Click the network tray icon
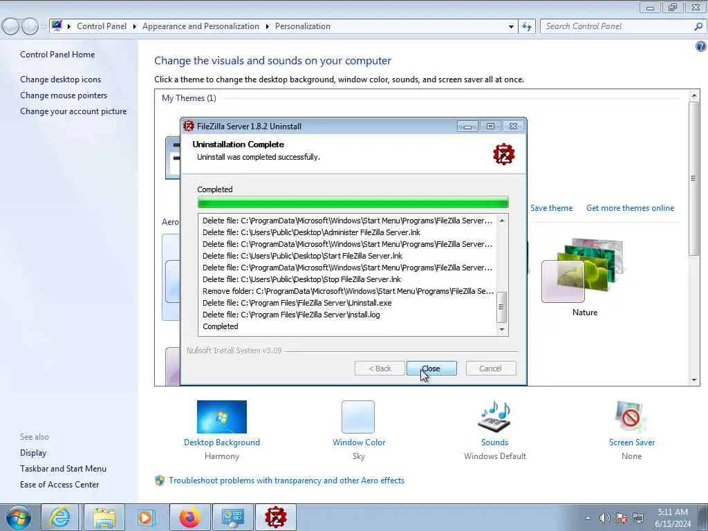Screen dimensions: 708x531 638,518
